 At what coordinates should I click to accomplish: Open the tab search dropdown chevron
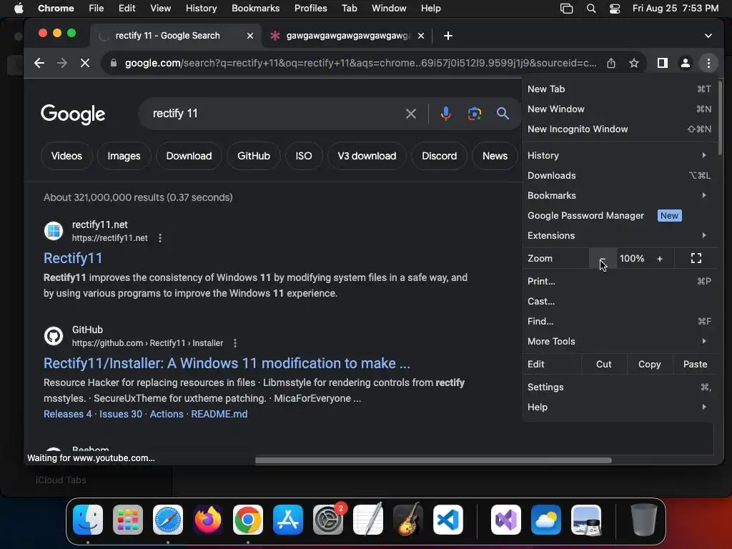point(708,36)
